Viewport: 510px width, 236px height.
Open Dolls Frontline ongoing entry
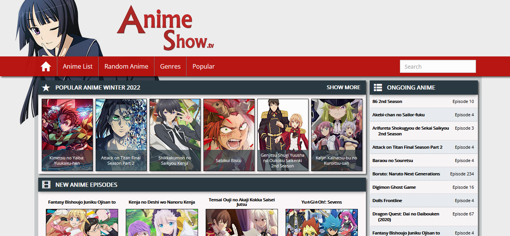pyautogui.click(x=387, y=201)
